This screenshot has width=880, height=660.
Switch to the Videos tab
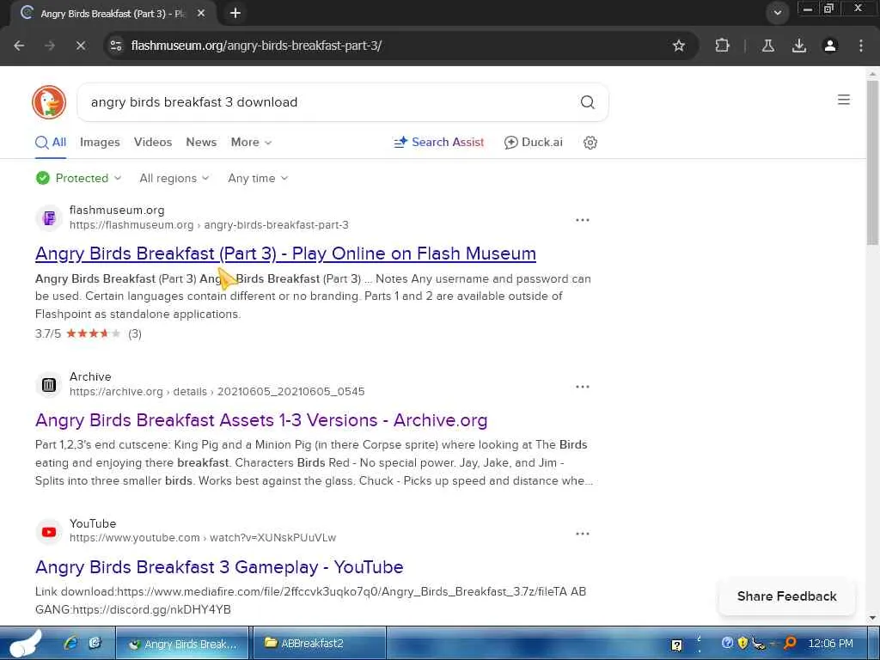pos(153,143)
